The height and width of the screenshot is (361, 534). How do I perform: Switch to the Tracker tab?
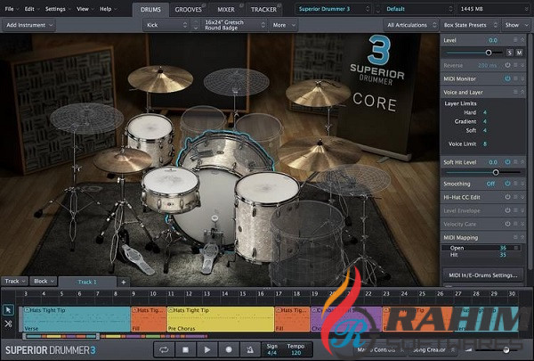[x=264, y=10]
